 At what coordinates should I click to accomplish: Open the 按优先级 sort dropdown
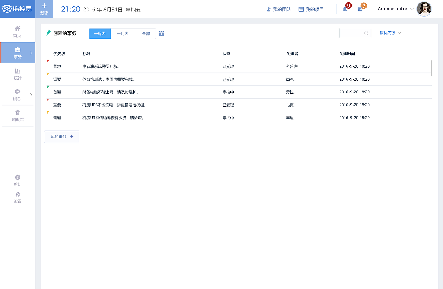390,33
